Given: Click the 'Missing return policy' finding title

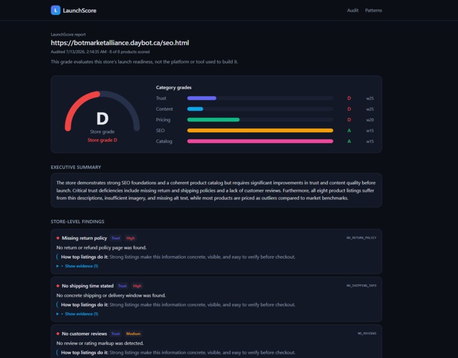Looking at the screenshot, I should coord(84,238).
